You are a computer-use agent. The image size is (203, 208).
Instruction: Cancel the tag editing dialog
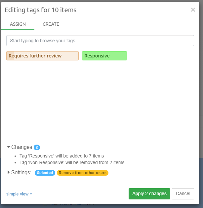(x=183, y=194)
